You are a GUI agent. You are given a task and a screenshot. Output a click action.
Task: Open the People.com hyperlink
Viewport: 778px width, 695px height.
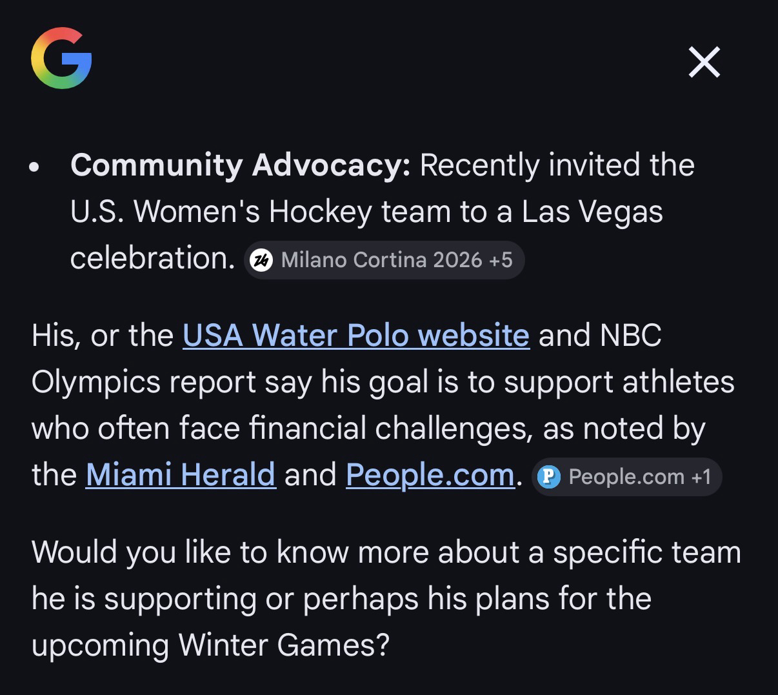click(430, 475)
